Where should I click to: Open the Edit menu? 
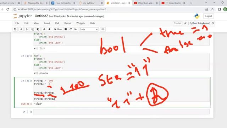pyautogui.click(x=26, y=23)
